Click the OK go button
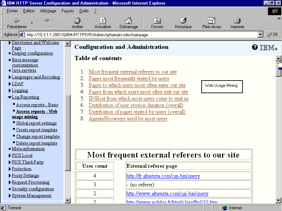 [x=273, y=34]
